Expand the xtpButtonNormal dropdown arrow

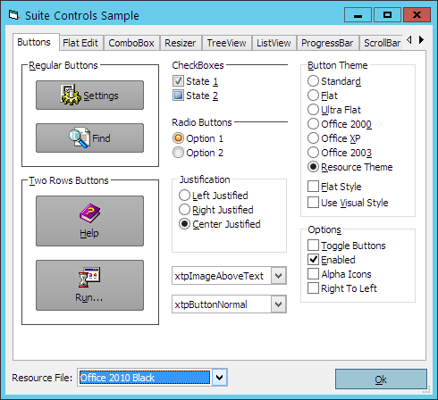(279, 304)
